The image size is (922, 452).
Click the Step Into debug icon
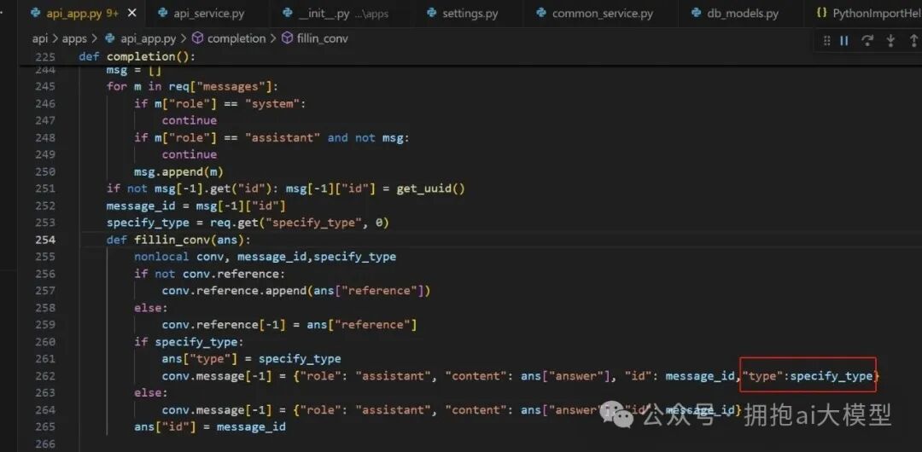[x=890, y=41]
